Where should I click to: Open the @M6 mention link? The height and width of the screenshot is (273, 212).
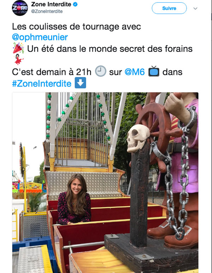[135, 72]
